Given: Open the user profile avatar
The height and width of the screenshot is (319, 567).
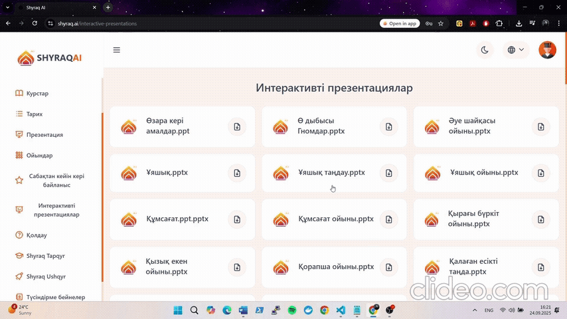Looking at the screenshot, I should [x=547, y=50].
